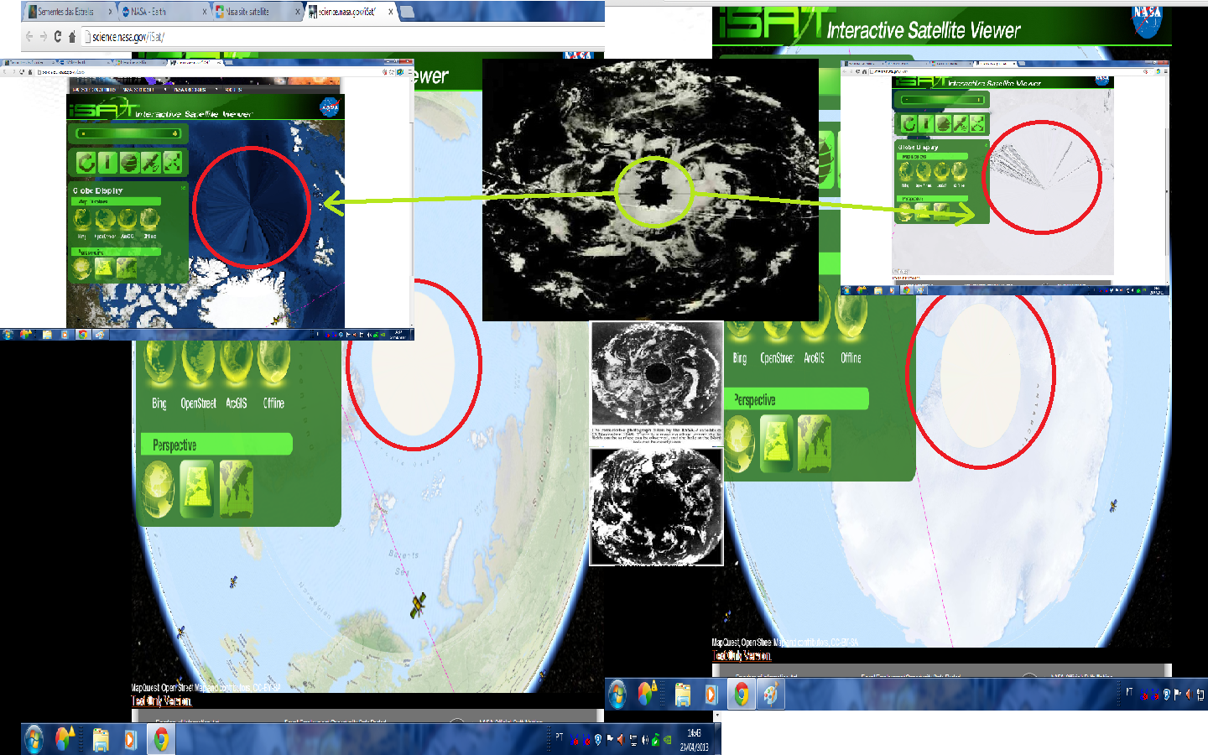This screenshot has height=755, width=1208.
Task: Close the Globe Display panel in the top-left inset
Action: click(183, 189)
